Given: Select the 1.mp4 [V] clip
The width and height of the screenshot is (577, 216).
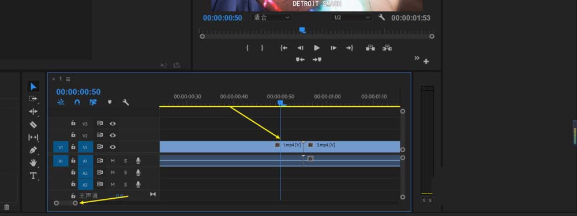Looking at the screenshot, I should click(231, 147).
